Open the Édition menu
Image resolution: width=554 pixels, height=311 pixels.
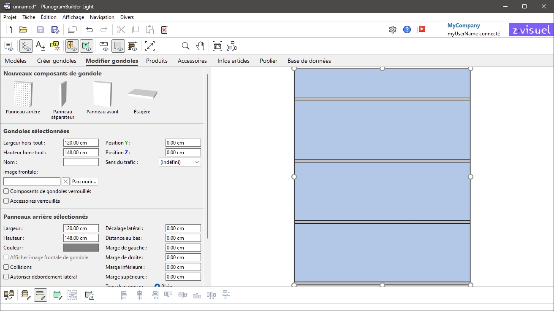point(49,17)
